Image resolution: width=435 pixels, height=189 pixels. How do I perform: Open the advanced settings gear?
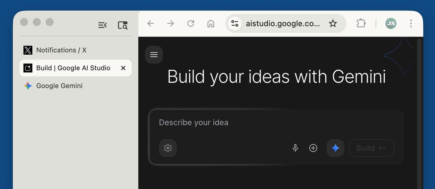pyautogui.click(x=168, y=148)
